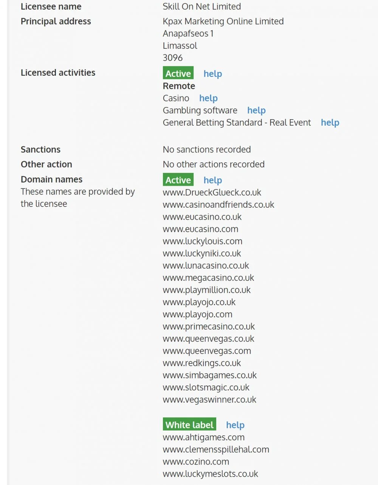Screen dimensions: 378x485
Task: Click the Casino activity text
Action: [176, 98]
